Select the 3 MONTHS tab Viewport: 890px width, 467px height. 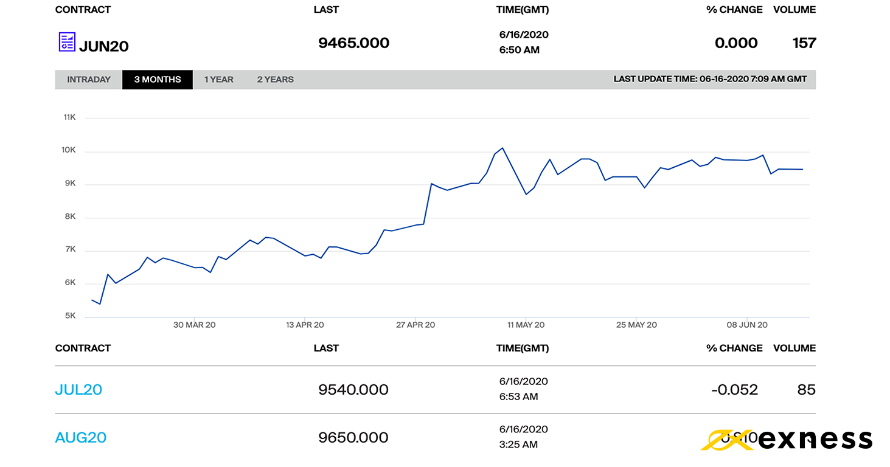158,80
